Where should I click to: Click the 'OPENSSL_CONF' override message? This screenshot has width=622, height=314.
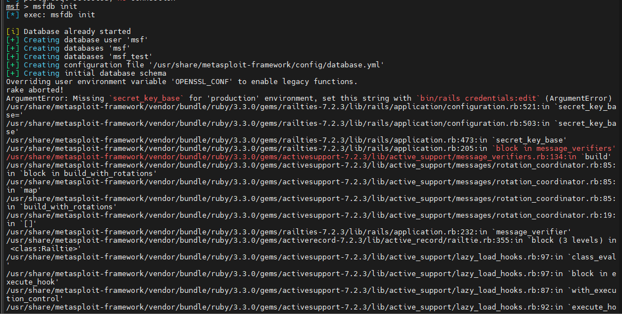[182, 81]
